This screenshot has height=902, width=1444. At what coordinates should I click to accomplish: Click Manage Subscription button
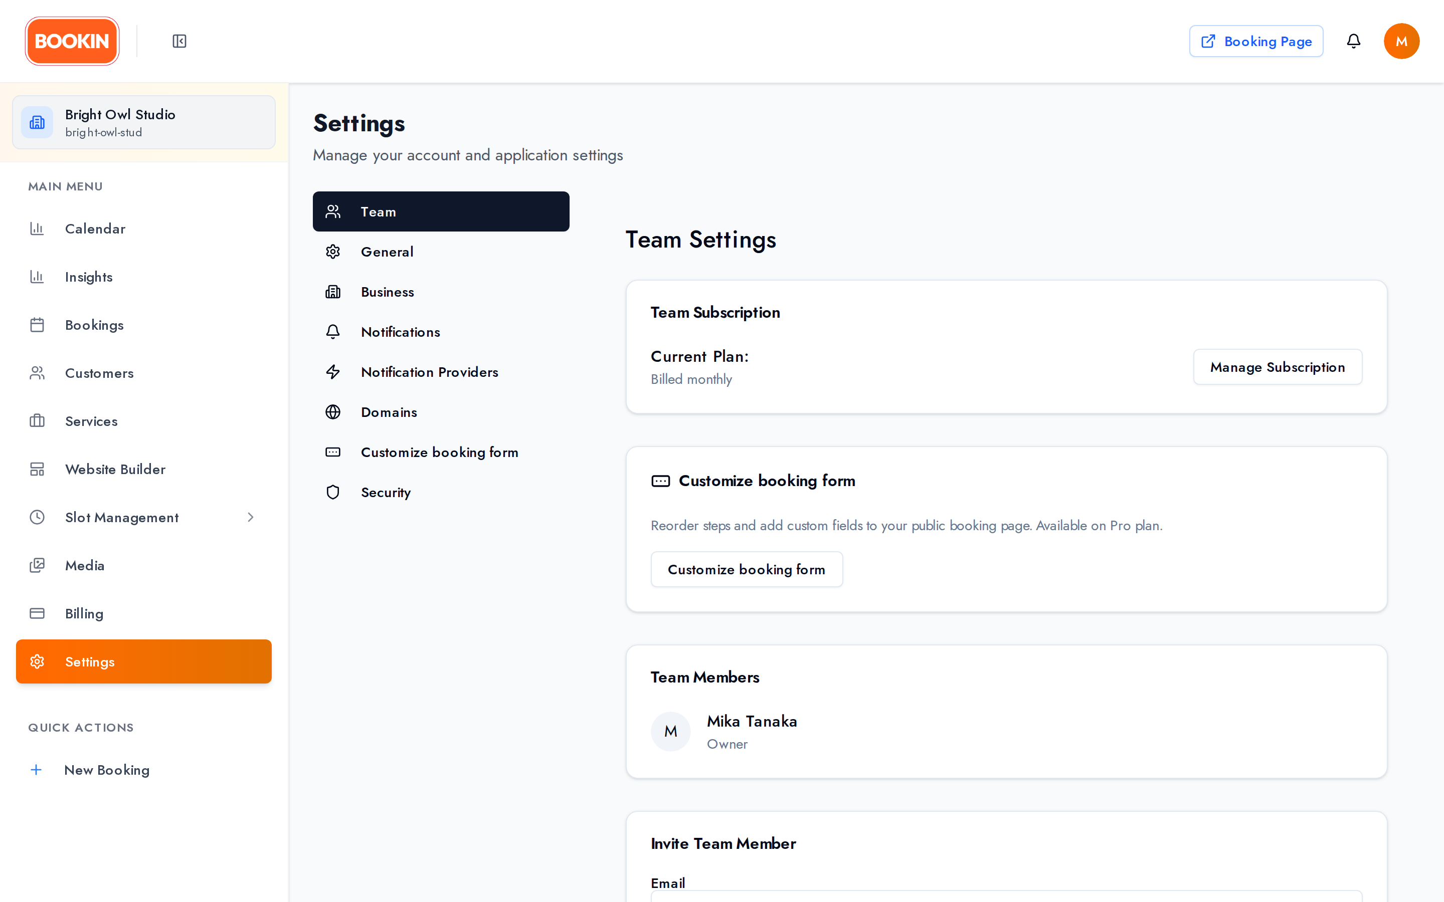1278,367
